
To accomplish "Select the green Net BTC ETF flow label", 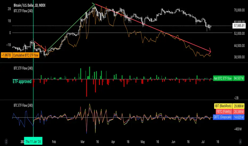I will coord(223,78).
